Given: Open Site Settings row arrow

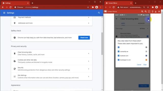Looking at the screenshot, I should tap(89, 77).
